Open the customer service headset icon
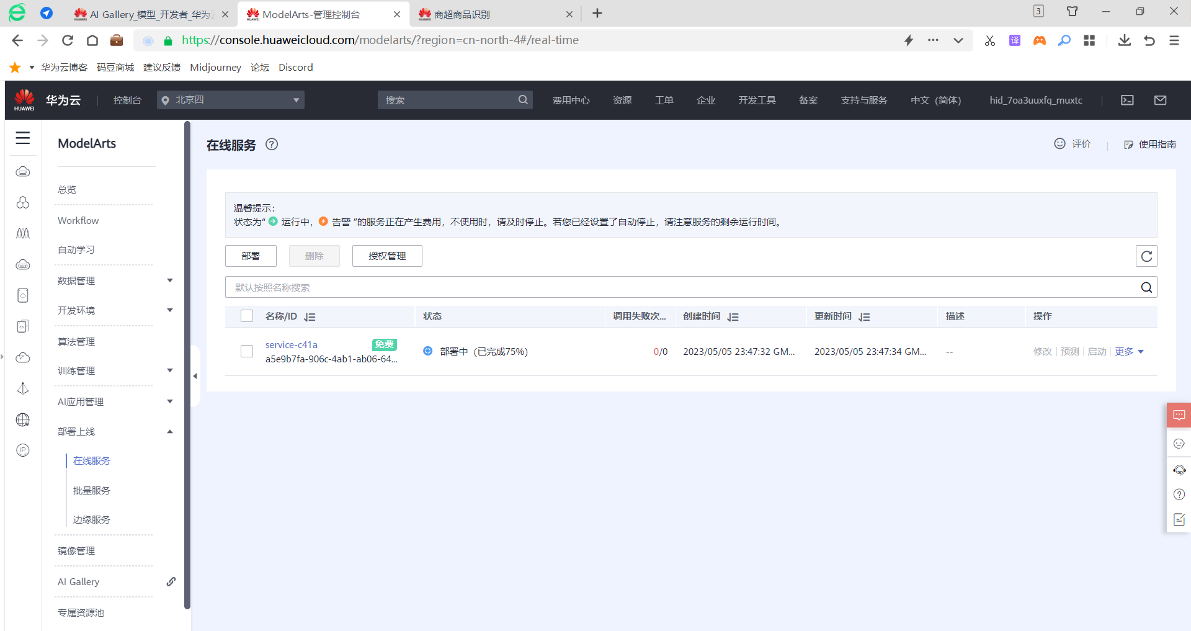This screenshot has height=631, width=1191. pyautogui.click(x=1179, y=470)
